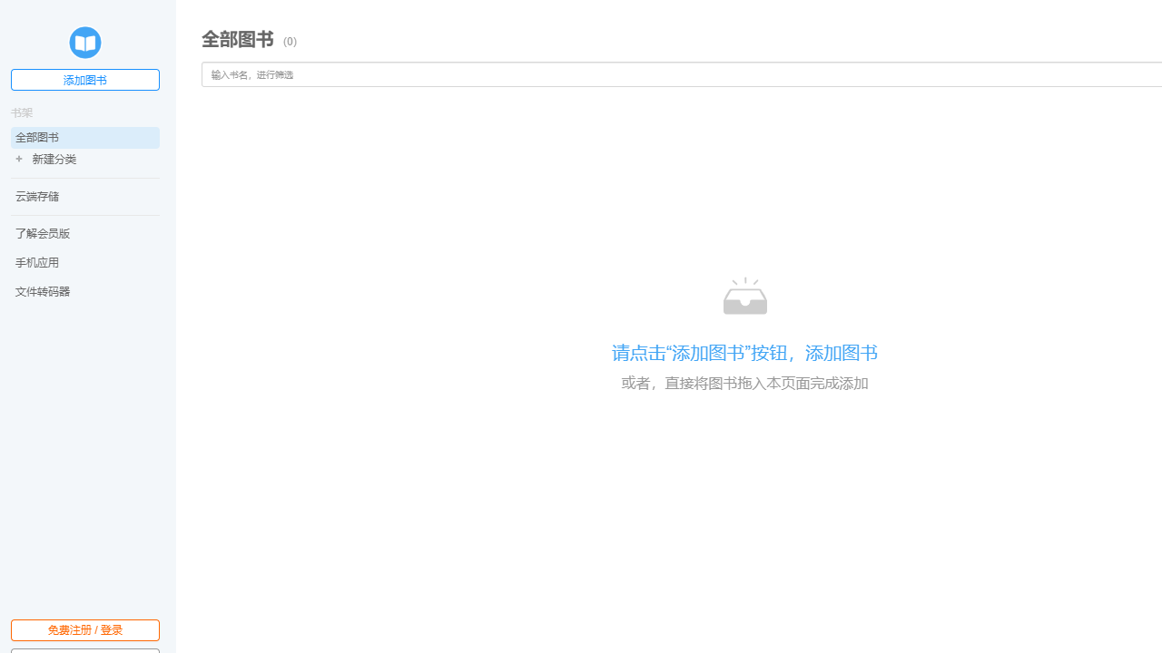Viewport: 1162px width, 653px height.
Task: Create a new category via 新建分类
Action: pos(54,160)
